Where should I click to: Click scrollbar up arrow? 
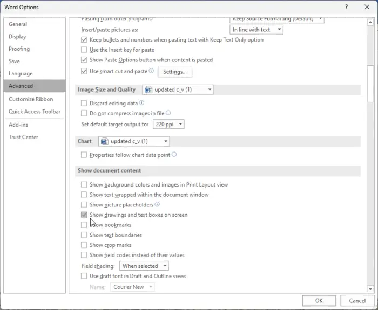370,23
